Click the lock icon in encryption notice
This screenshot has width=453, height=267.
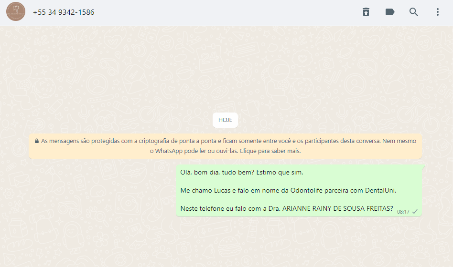point(37,141)
